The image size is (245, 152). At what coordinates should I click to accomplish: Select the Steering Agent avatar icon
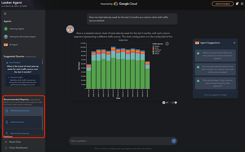(6, 29)
